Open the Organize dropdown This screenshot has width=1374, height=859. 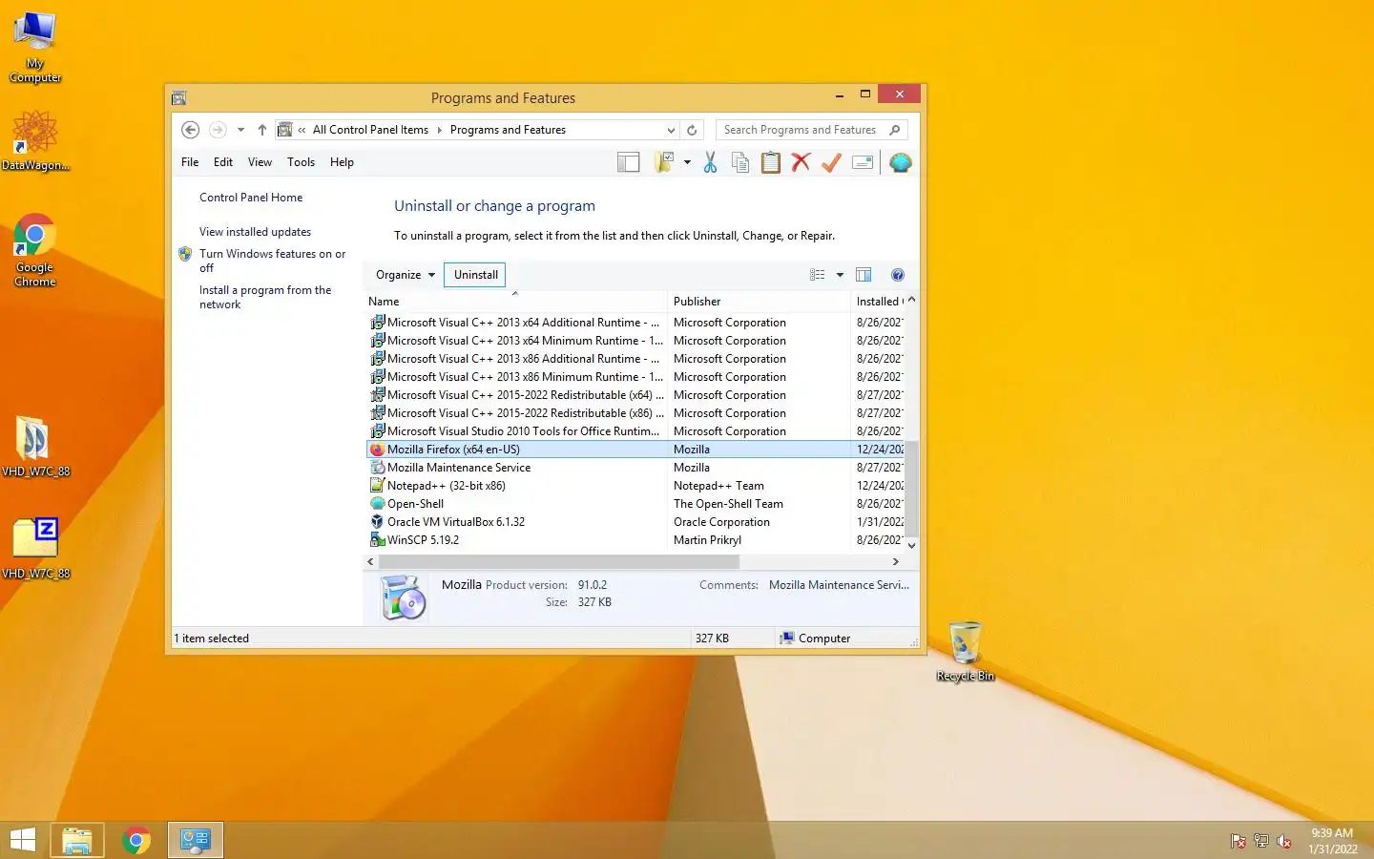tap(406, 275)
